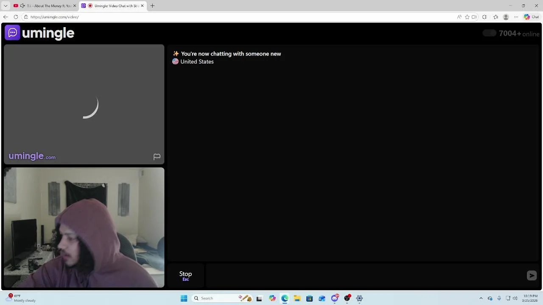Click "You're now chatting with someone new" text
The height and width of the screenshot is (305, 543).
[x=231, y=54]
